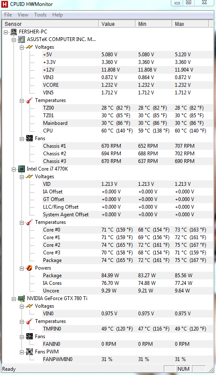
Task: Collapse the motherboard Fans group
Action: 22,139
